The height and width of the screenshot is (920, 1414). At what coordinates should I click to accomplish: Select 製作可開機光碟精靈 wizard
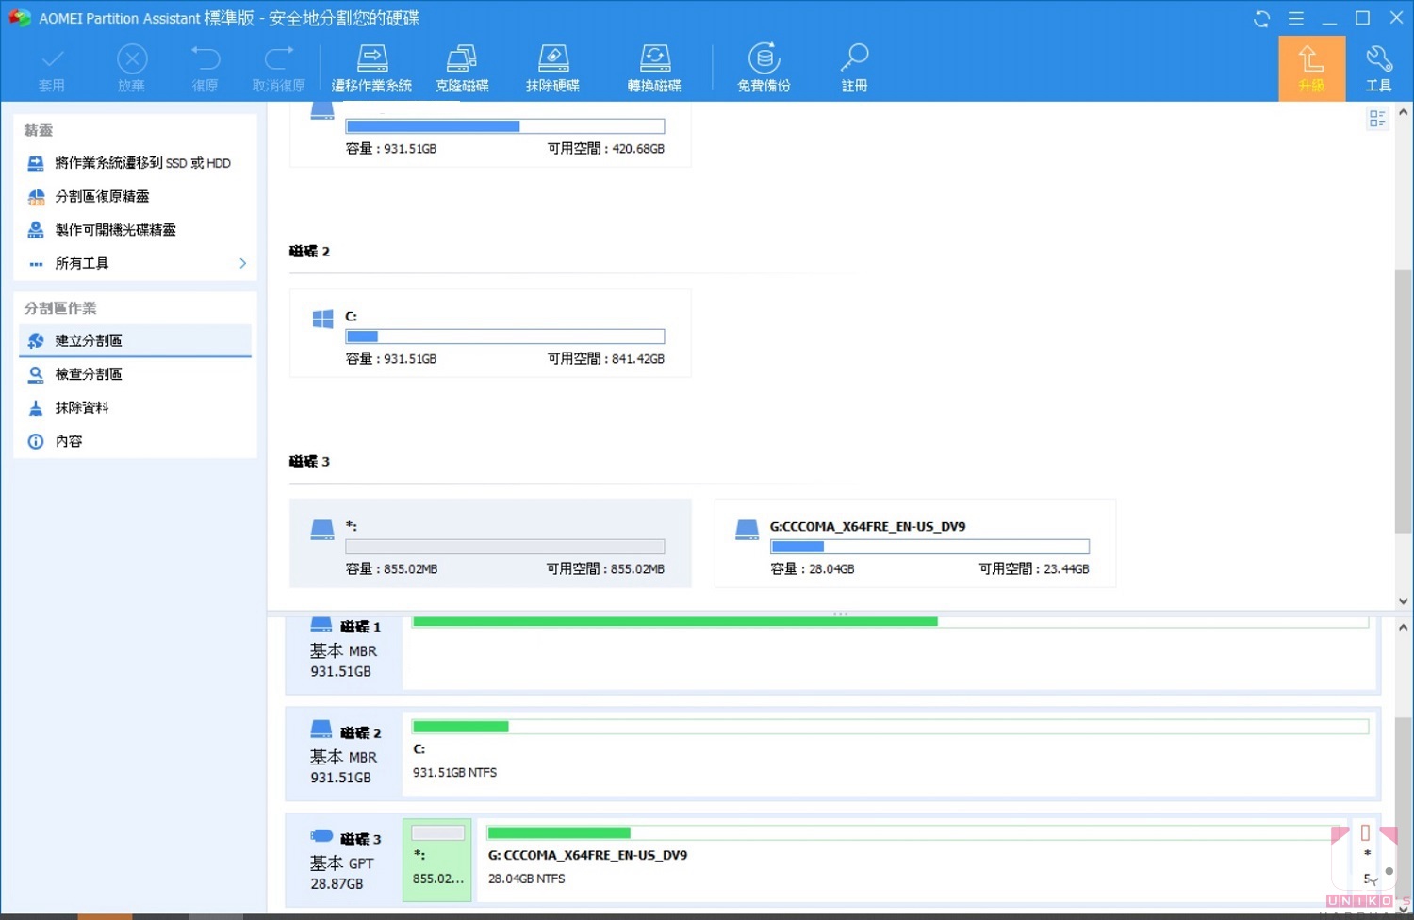pos(136,230)
